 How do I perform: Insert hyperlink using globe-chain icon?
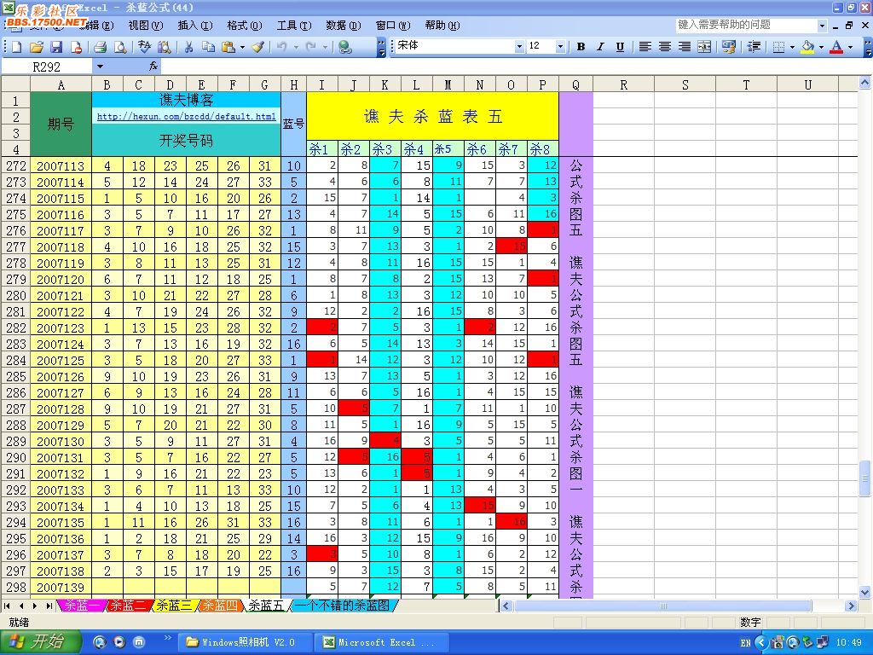(345, 48)
